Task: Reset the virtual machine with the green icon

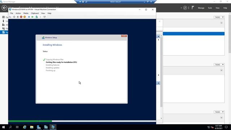Action: [x=32, y=17]
